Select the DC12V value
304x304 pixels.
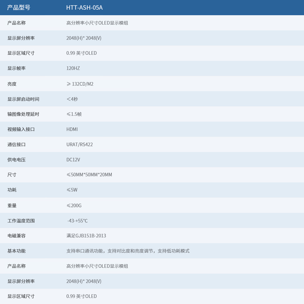coord(73,160)
